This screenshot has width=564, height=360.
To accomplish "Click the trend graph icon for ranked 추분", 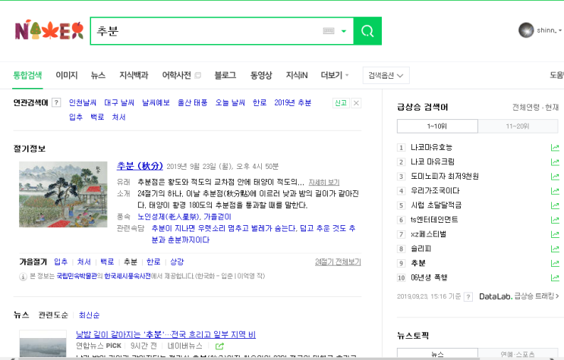I will point(555,263).
